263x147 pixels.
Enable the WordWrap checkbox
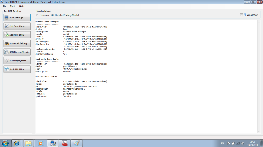tap(241, 15)
